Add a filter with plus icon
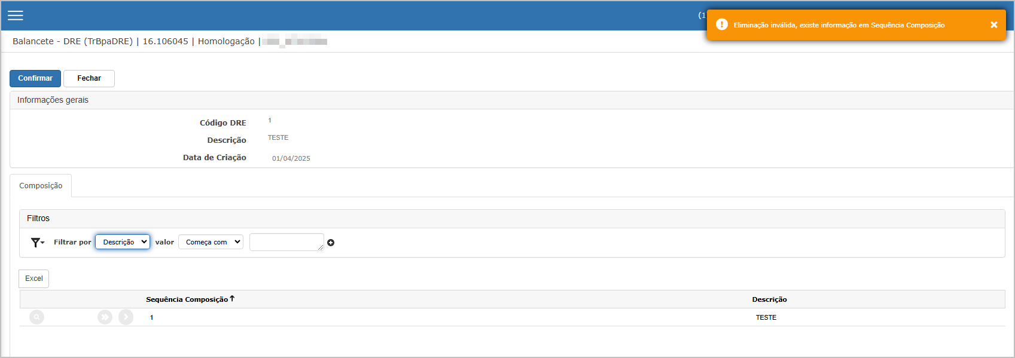This screenshot has height=358, width=1015. point(331,243)
